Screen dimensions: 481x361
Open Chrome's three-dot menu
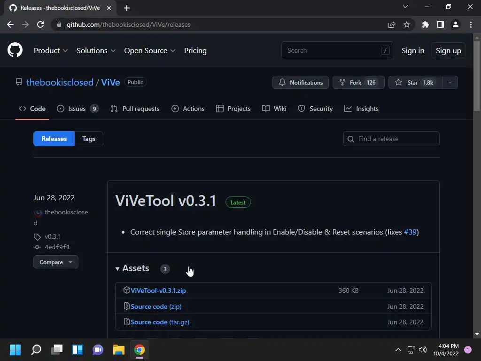pos(471,24)
